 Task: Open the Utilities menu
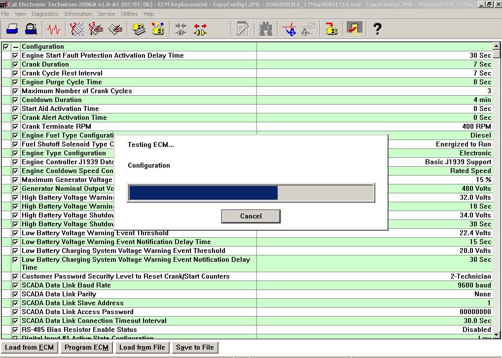click(129, 14)
